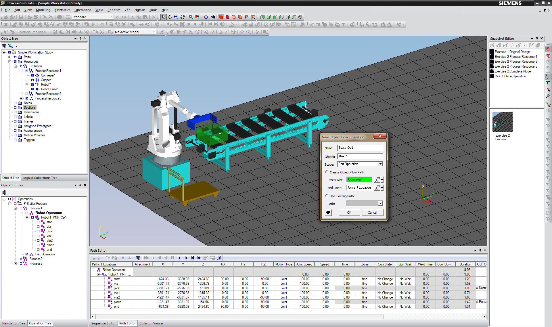Viewport: 552px width, 327px height.
Task: Toggle display checkbox for Motion Volumes
Action: pos(15,135)
